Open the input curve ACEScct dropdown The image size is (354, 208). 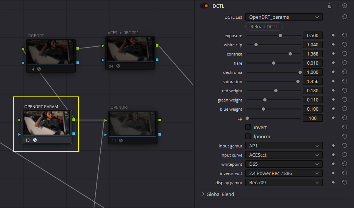(x=284, y=155)
